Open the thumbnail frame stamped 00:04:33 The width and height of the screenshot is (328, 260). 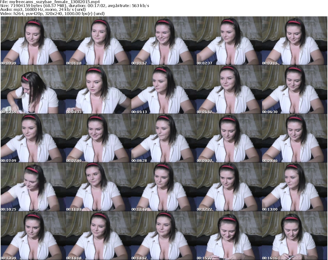point(99,89)
